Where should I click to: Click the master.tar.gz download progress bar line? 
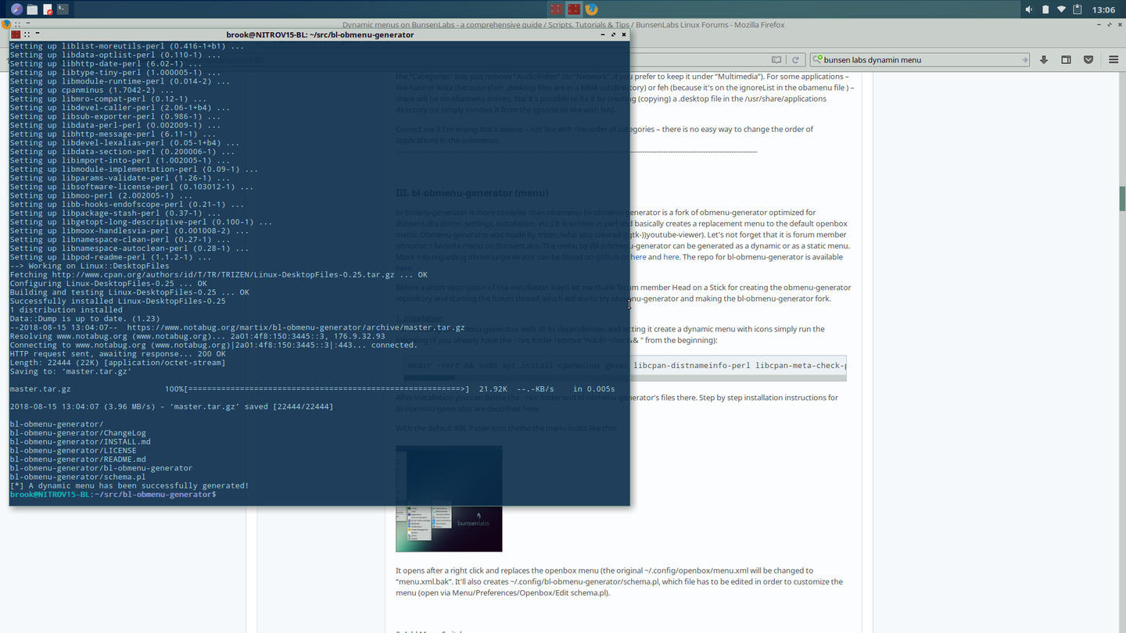(312, 388)
